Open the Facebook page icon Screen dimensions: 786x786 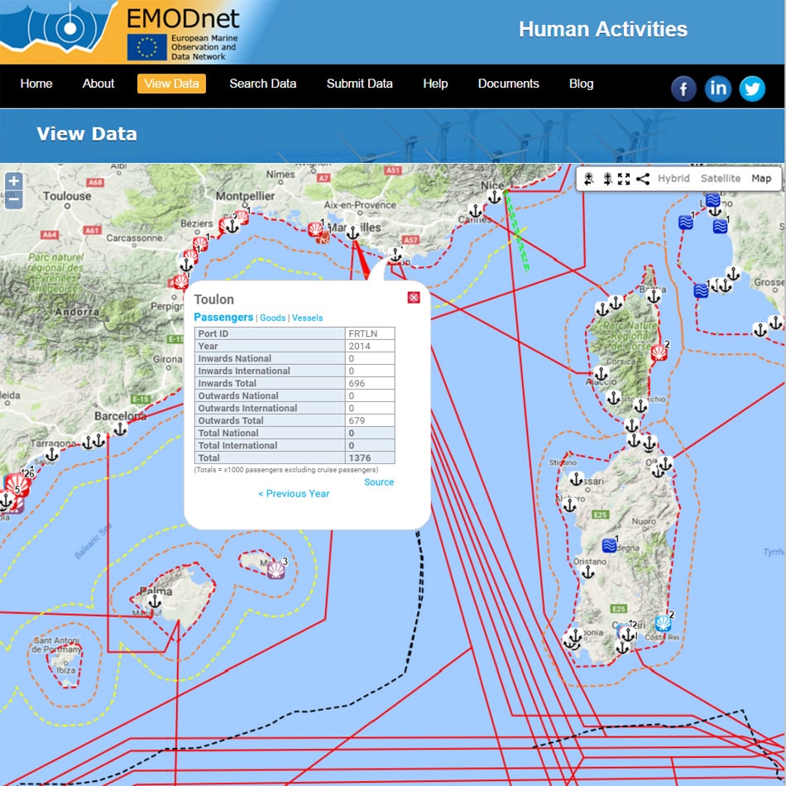pos(683,89)
